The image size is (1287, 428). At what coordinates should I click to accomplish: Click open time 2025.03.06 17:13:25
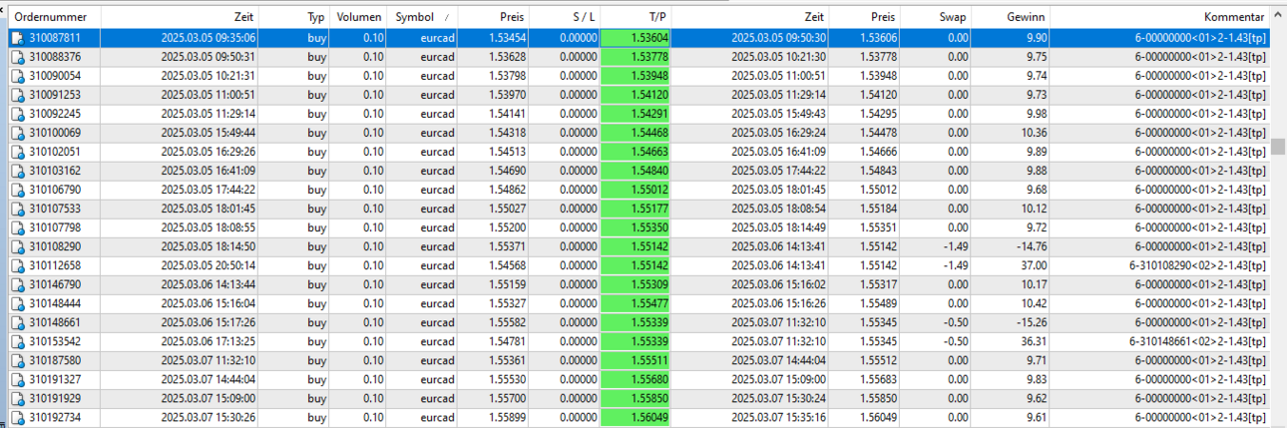click(x=209, y=341)
